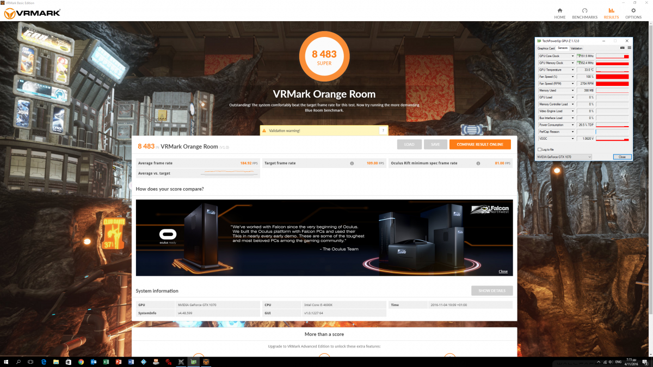Click info icon beside Target frame rate

coord(352,163)
